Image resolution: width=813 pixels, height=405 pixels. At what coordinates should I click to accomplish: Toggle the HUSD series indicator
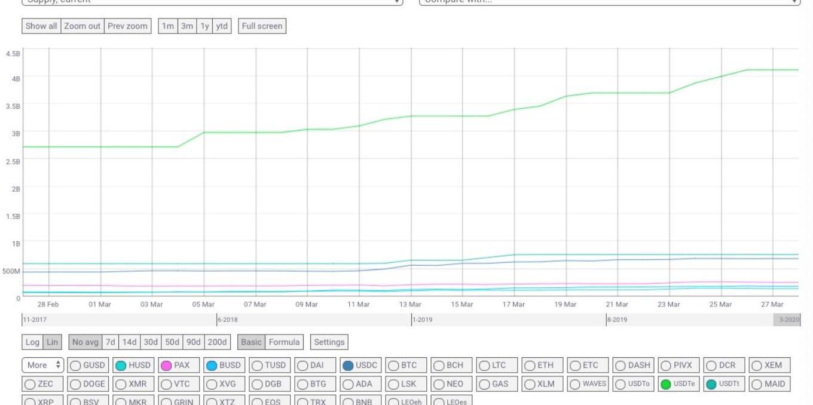(x=121, y=366)
